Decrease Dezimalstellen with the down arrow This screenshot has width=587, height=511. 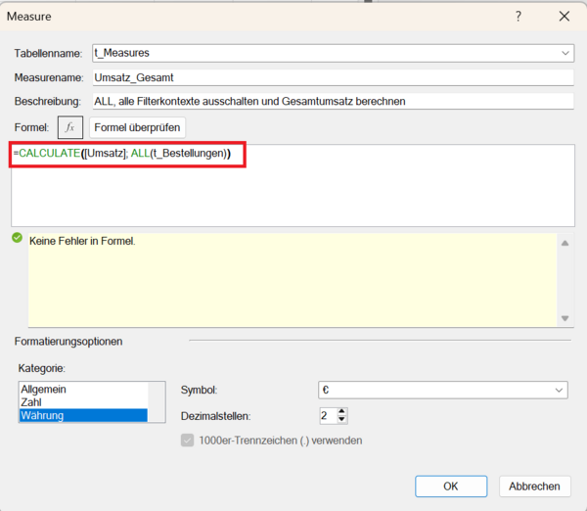click(x=341, y=420)
